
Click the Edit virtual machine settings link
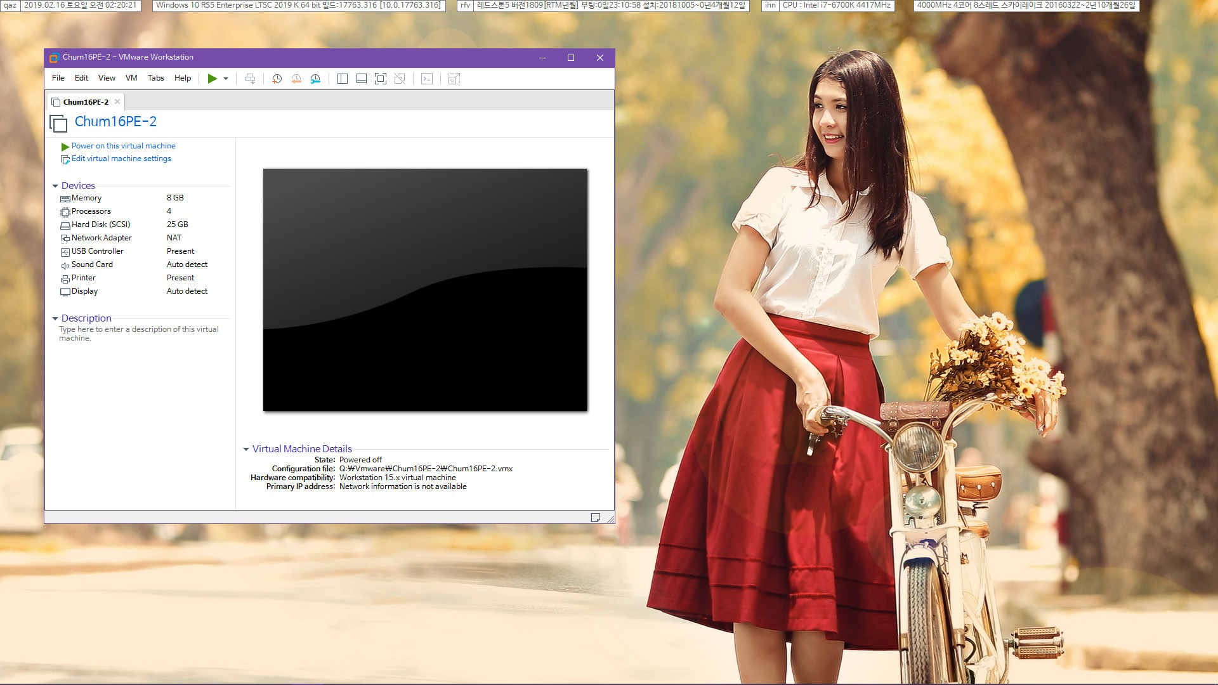121,159
